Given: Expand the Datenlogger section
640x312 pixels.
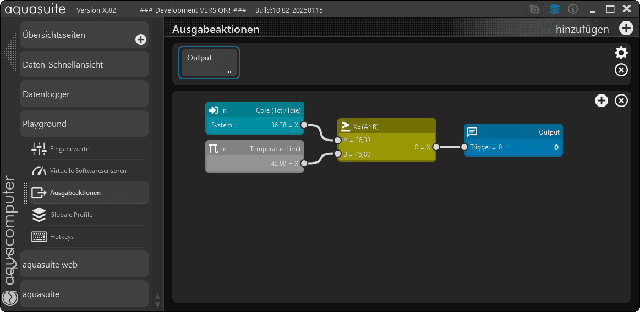Looking at the screenshot, I should tap(84, 94).
